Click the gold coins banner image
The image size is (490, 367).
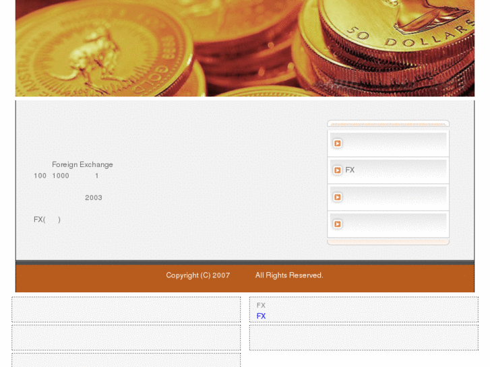(x=245, y=48)
